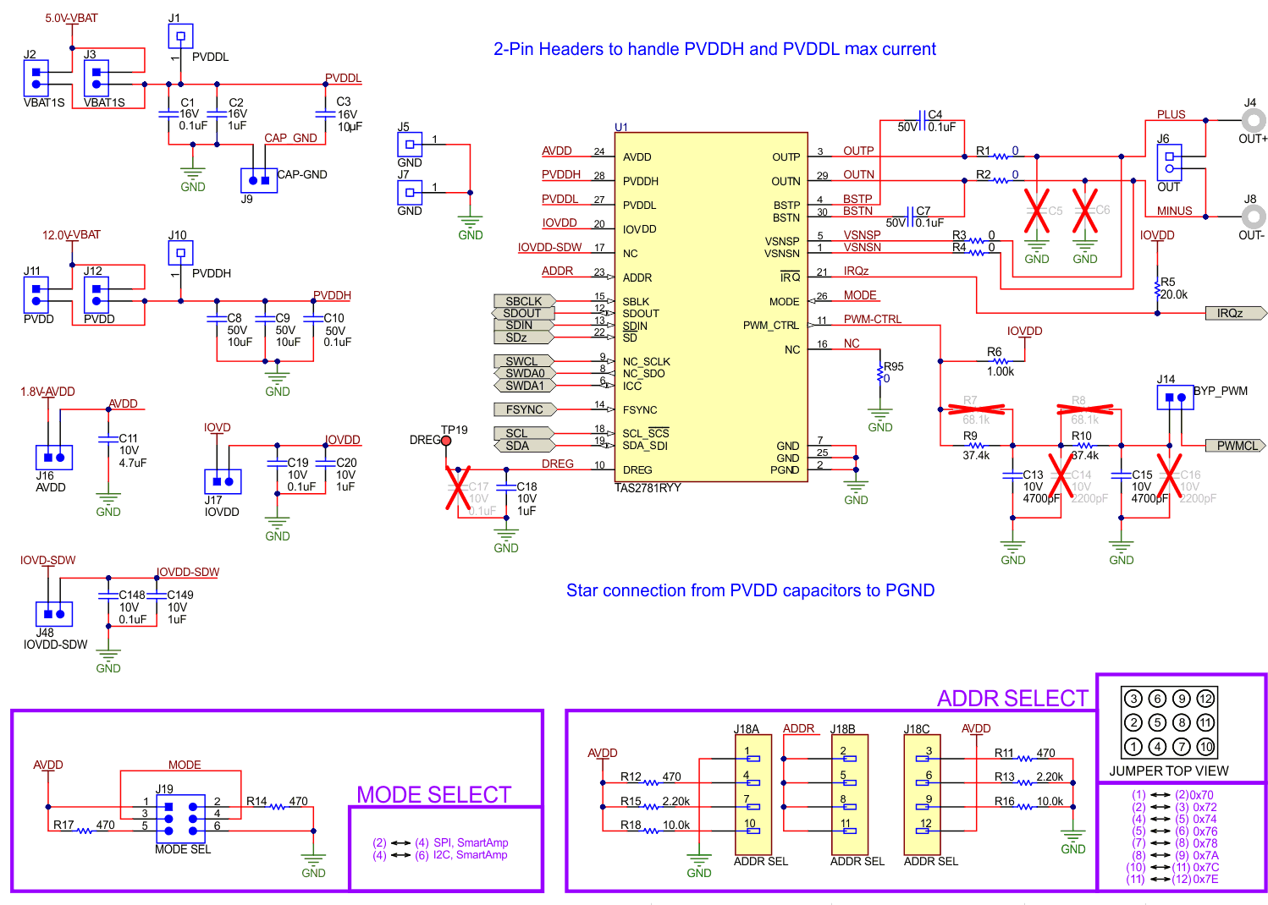
Task: Select the J14 BYP_PWM jumper symbol
Action: tap(1175, 398)
